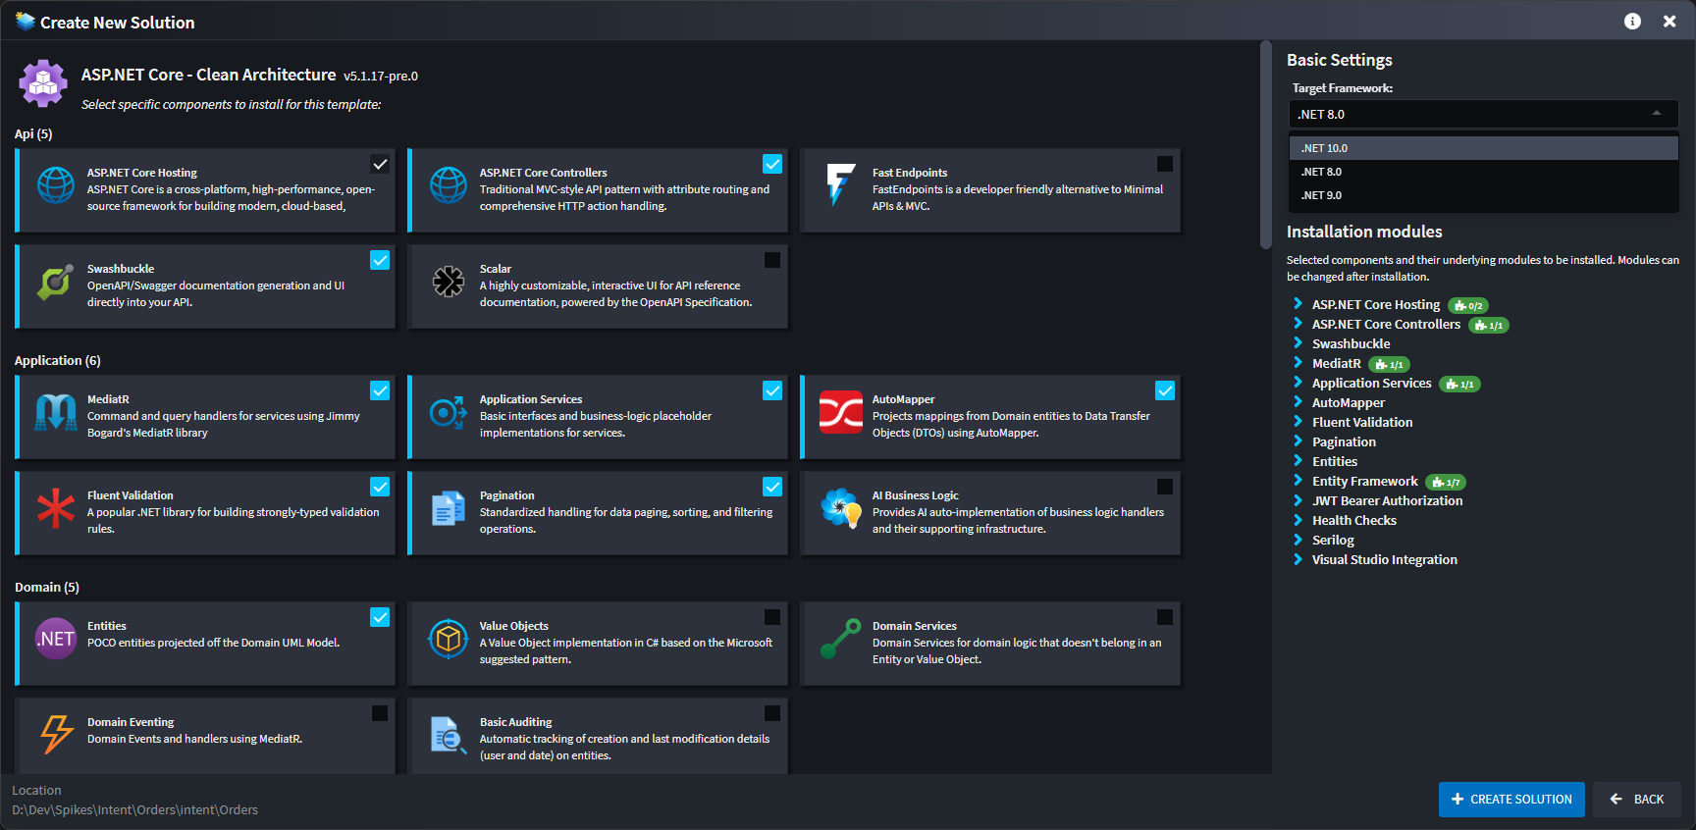Click the AutoMapper red icon
The width and height of the screenshot is (1696, 830).
[841, 412]
